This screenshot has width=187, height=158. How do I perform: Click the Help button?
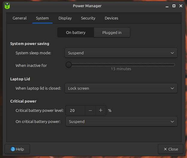pos(17,149)
